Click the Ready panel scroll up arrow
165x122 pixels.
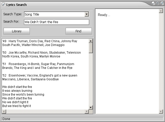pyautogui.click(x=161, y=11)
